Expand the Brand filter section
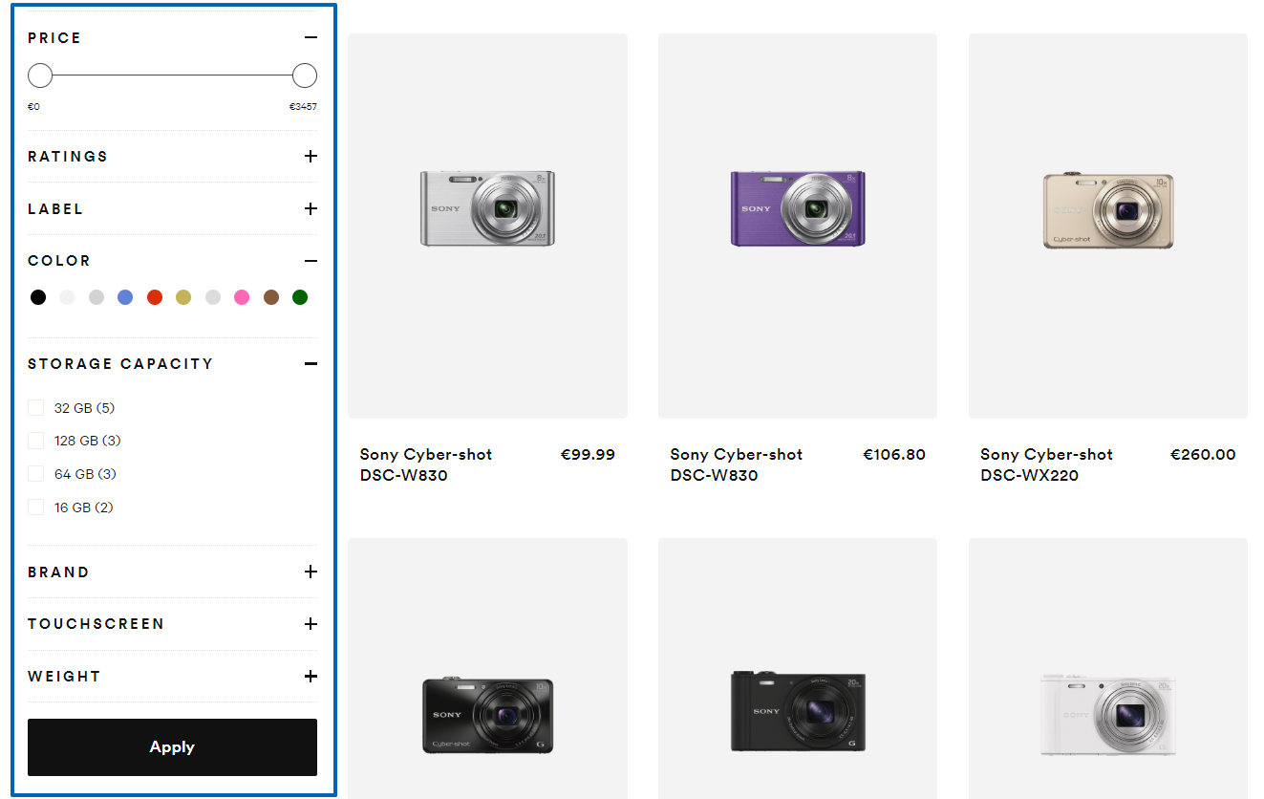1264x799 pixels. (311, 572)
